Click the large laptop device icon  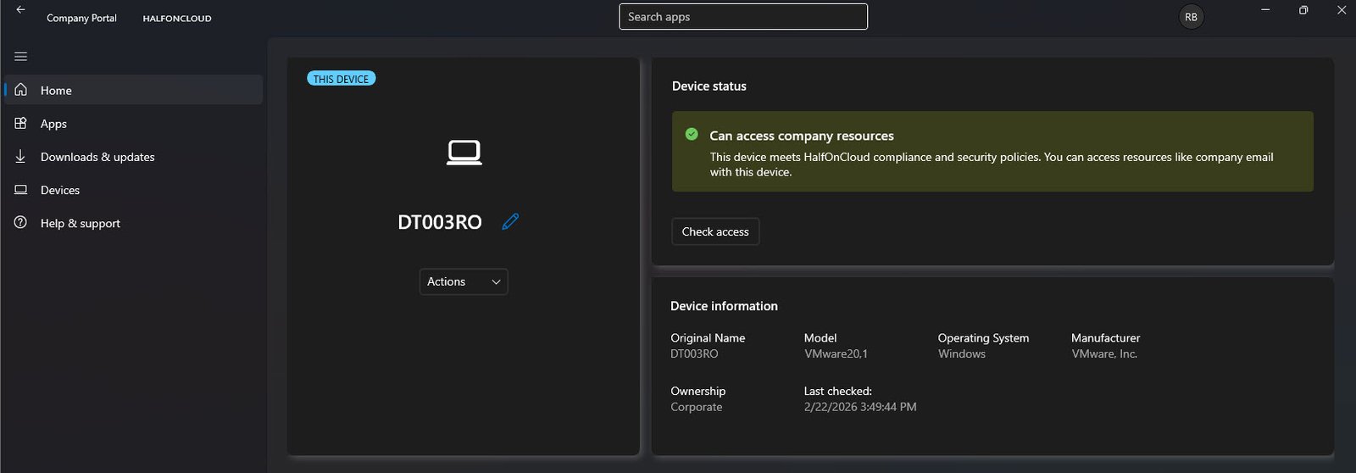pos(464,153)
